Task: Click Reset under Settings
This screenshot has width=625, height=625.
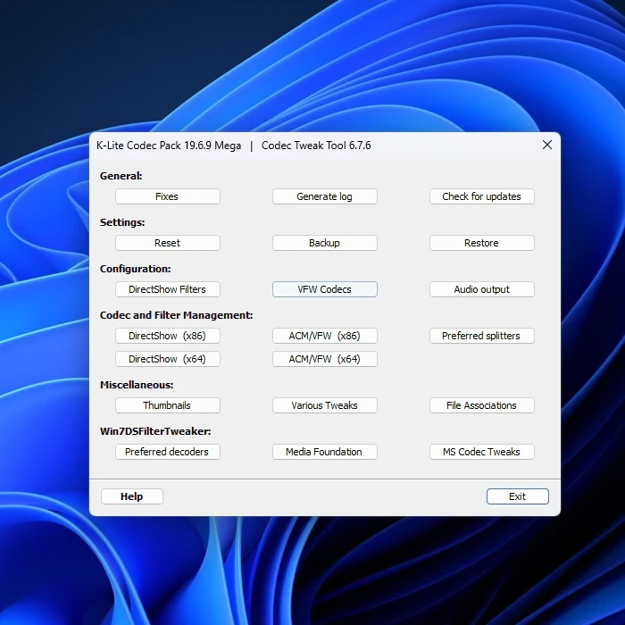Action: (168, 243)
